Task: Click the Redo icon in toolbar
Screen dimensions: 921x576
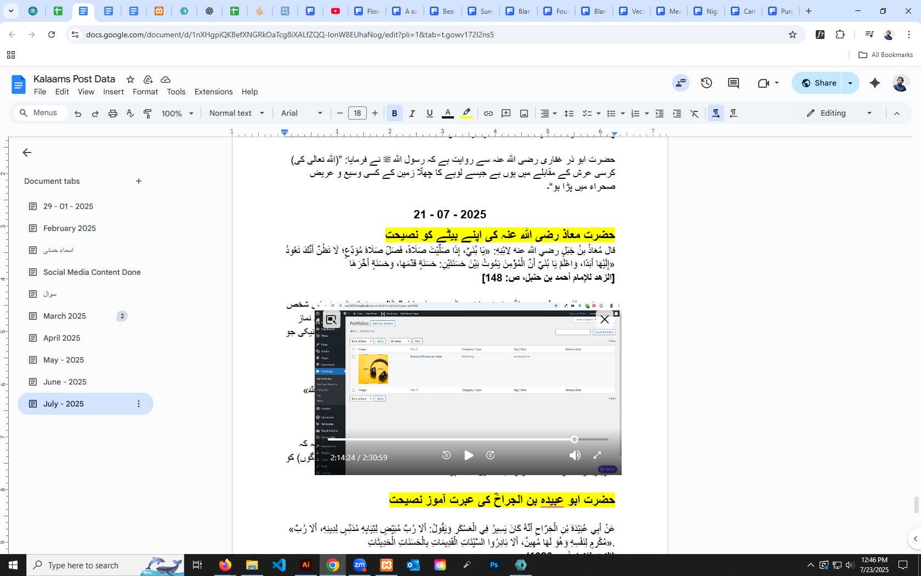Action: 95,114
